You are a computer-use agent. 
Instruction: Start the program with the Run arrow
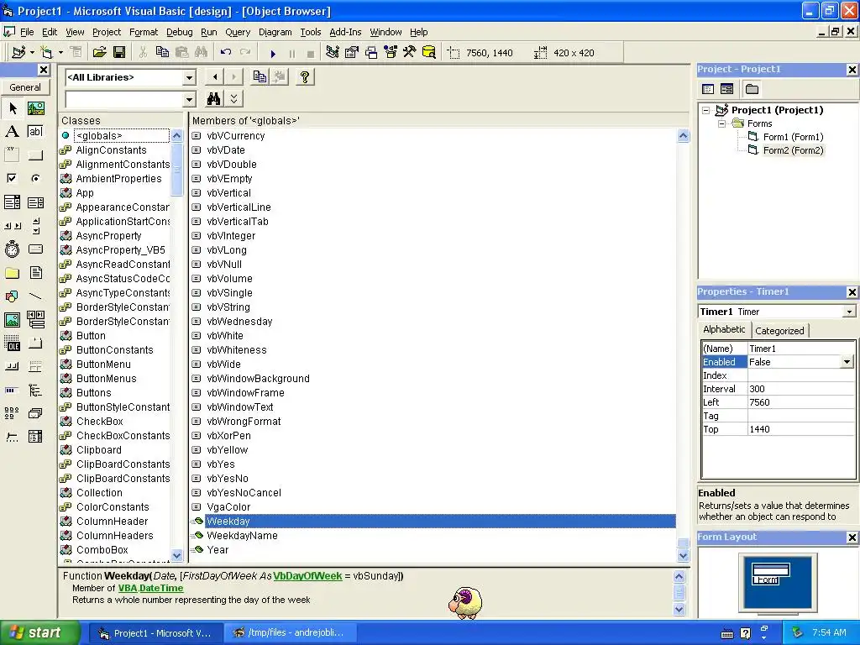[x=273, y=53]
